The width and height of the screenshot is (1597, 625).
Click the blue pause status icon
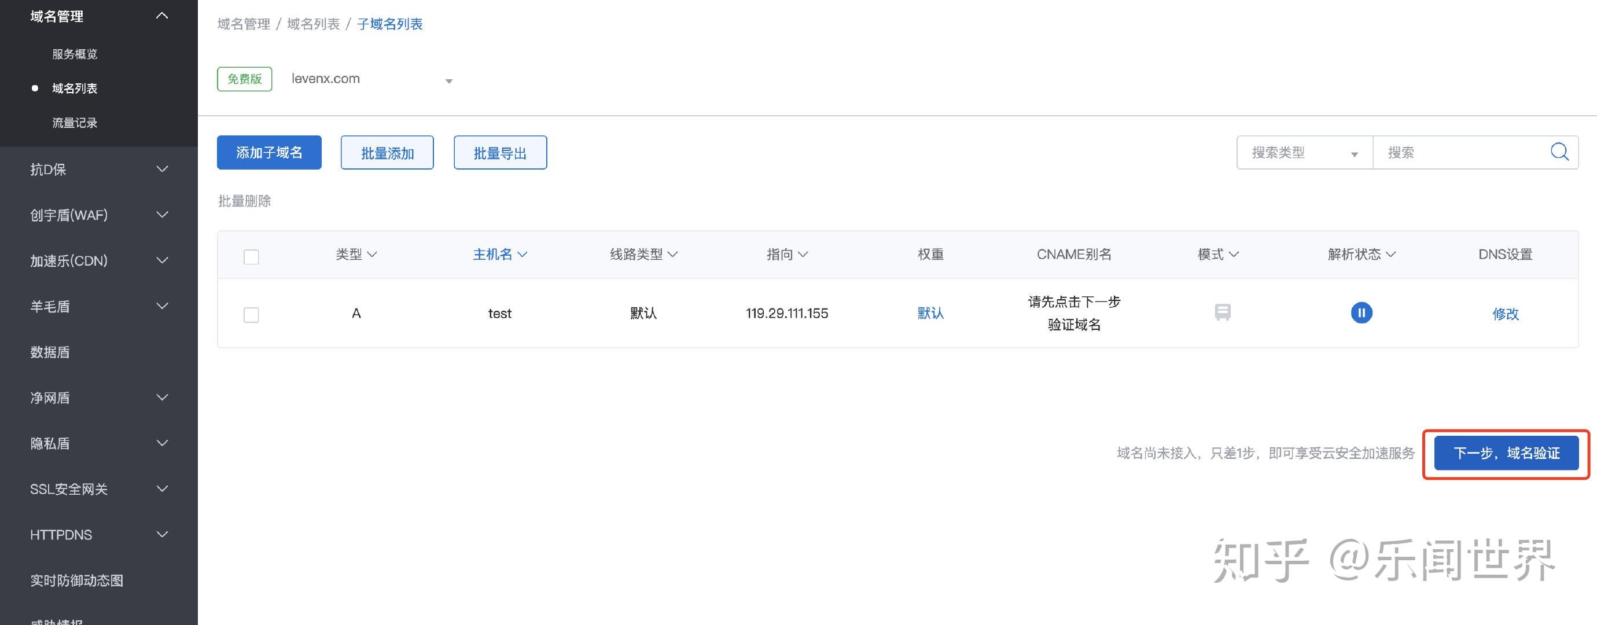pyautogui.click(x=1361, y=312)
